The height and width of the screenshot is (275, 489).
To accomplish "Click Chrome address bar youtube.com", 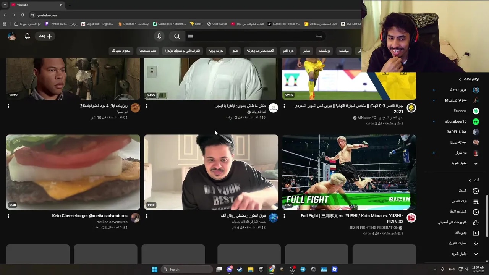I will click(x=47, y=15).
